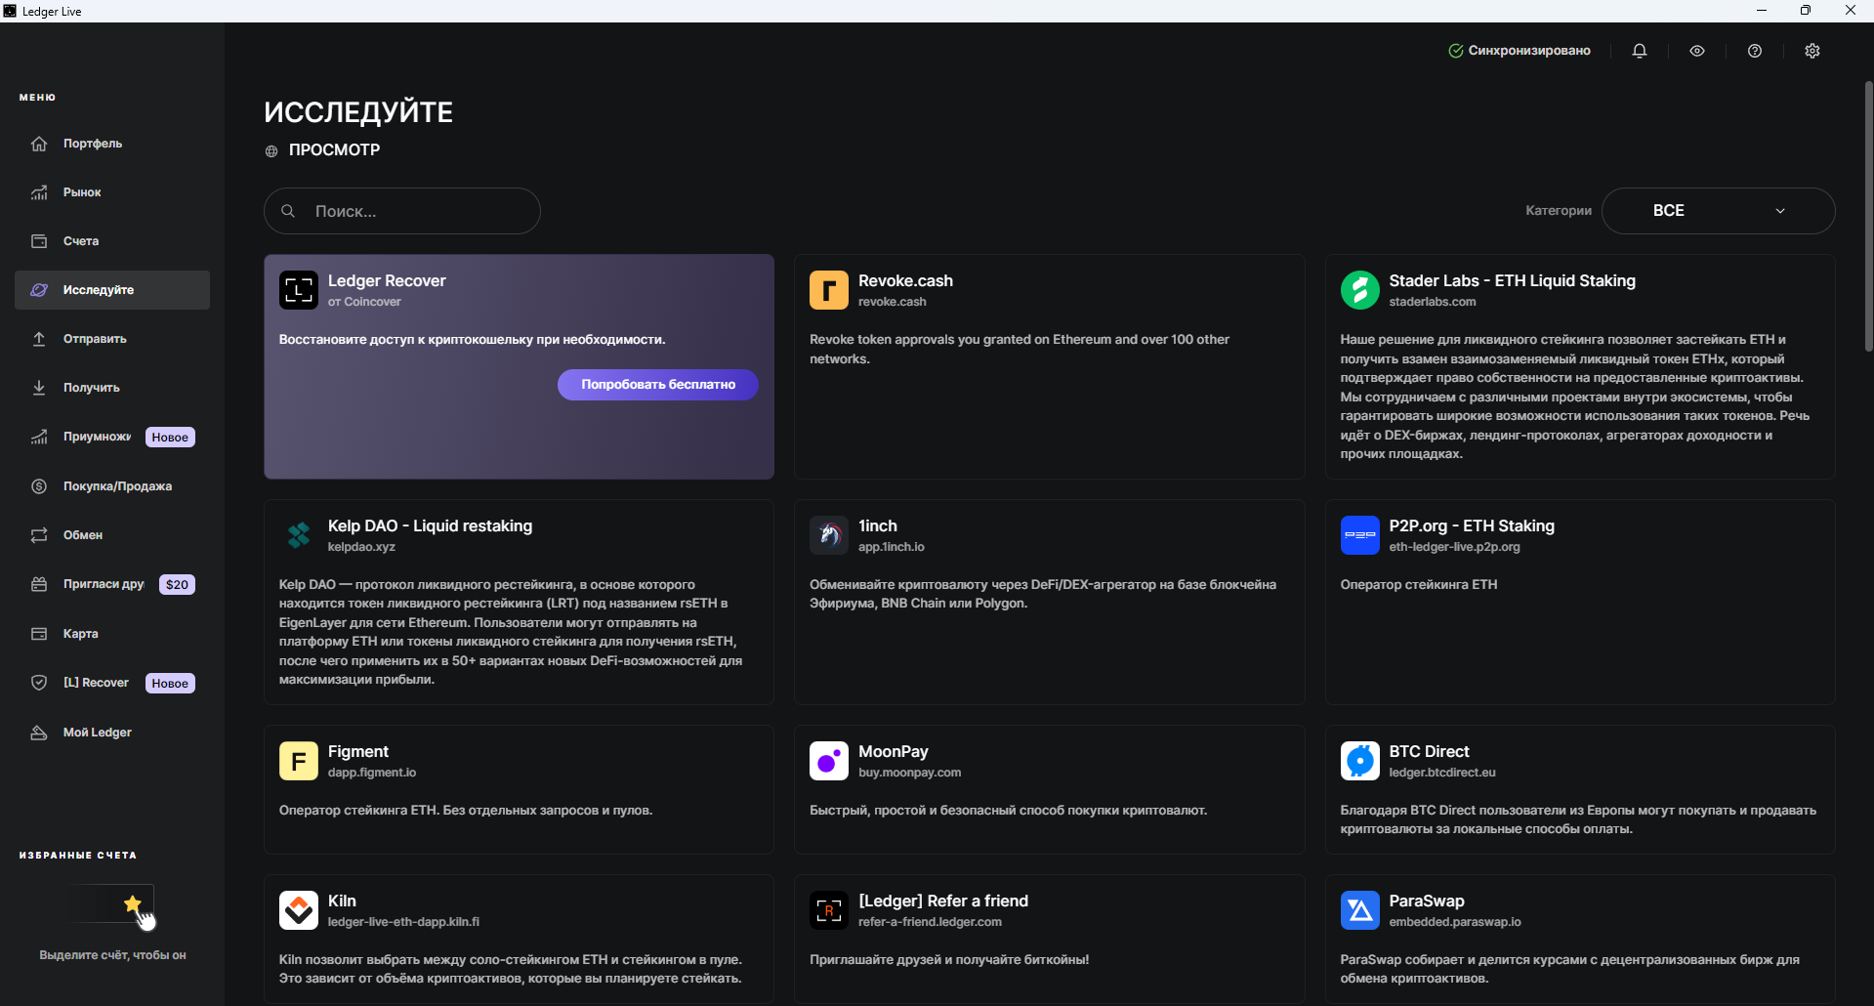Click the 'Оператор стейкинга ETH' description on P2P.org
The height and width of the screenshot is (1006, 1874).
tap(1418, 584)
